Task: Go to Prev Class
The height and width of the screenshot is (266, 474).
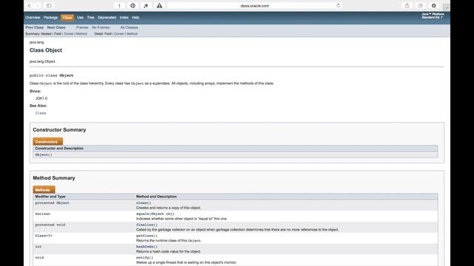Action: pyautogui.click(x=35, y=27)
